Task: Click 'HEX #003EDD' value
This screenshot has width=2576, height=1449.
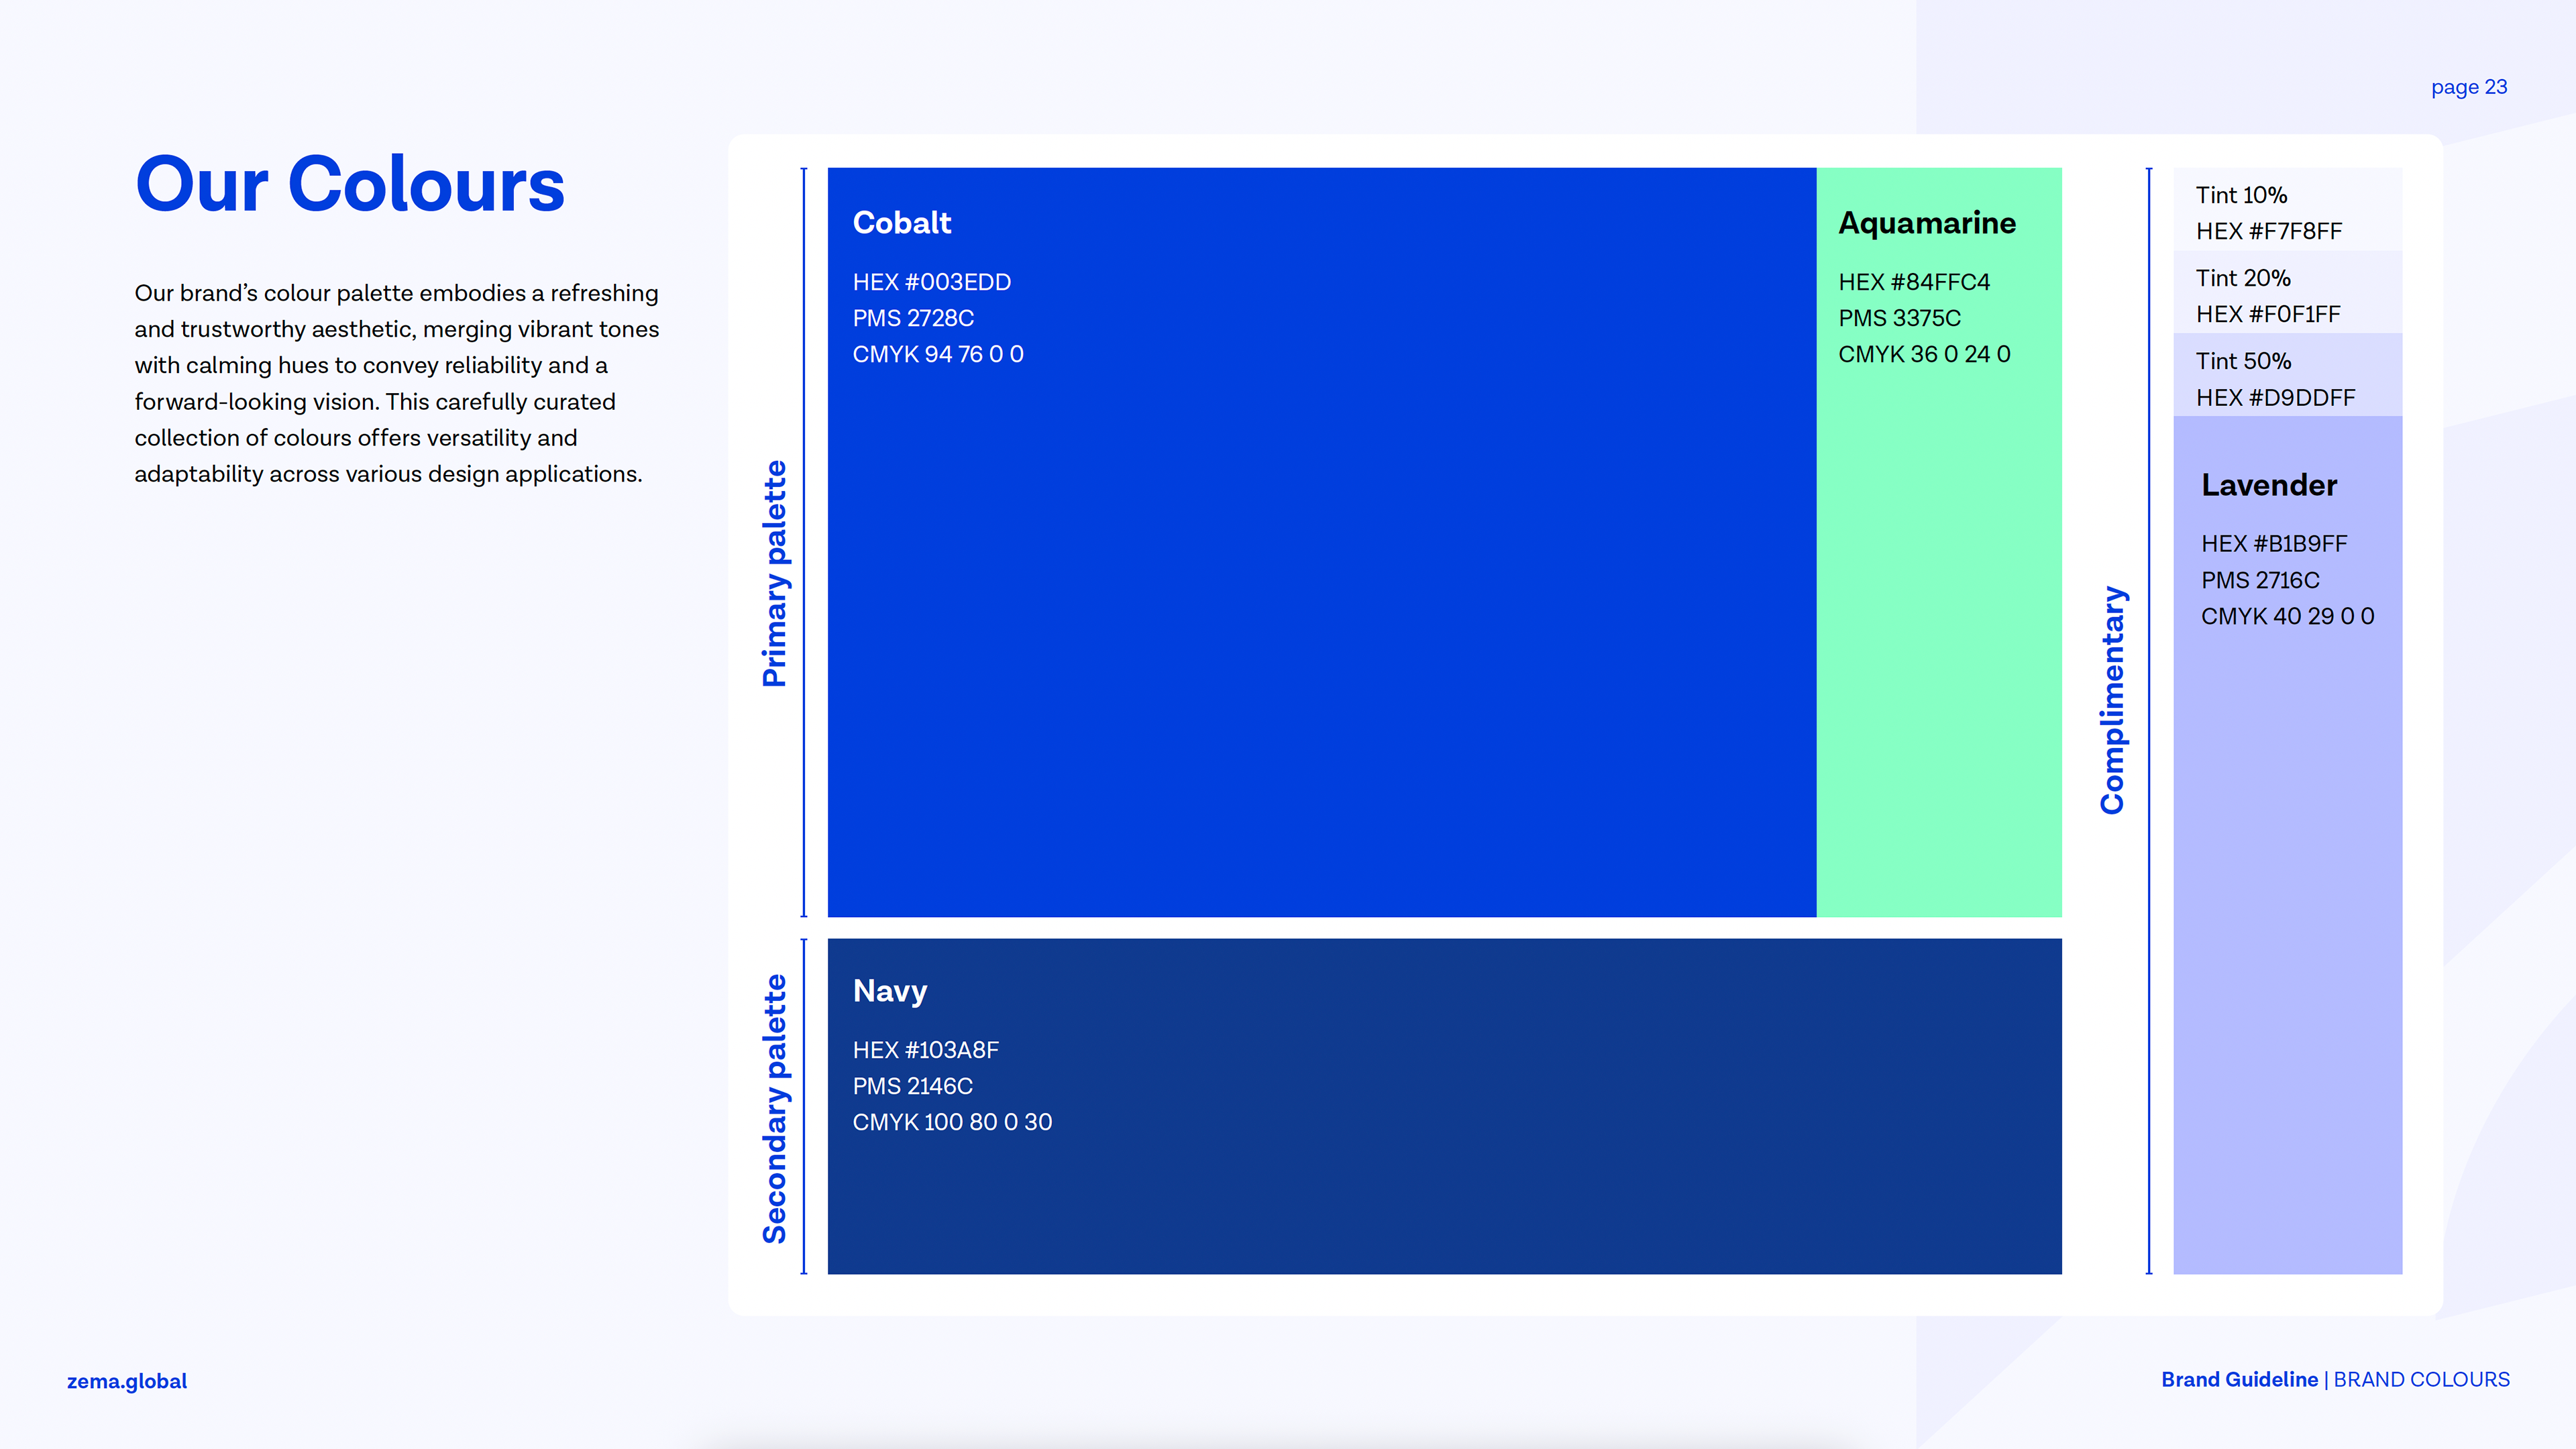Action: 931,282
